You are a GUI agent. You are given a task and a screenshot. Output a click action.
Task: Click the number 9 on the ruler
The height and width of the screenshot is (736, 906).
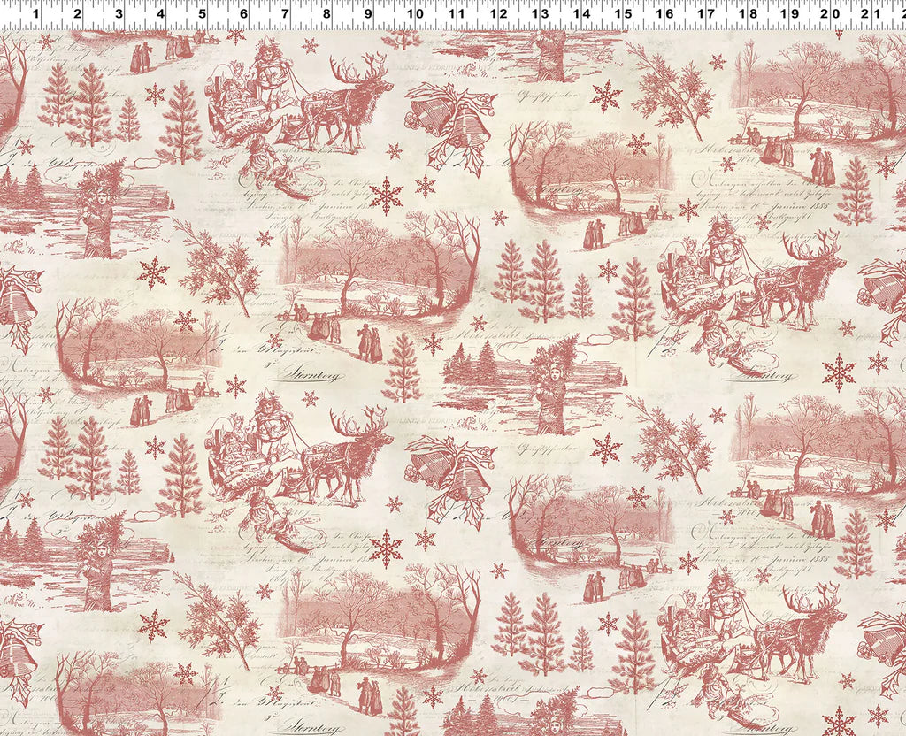pos(368,15)
